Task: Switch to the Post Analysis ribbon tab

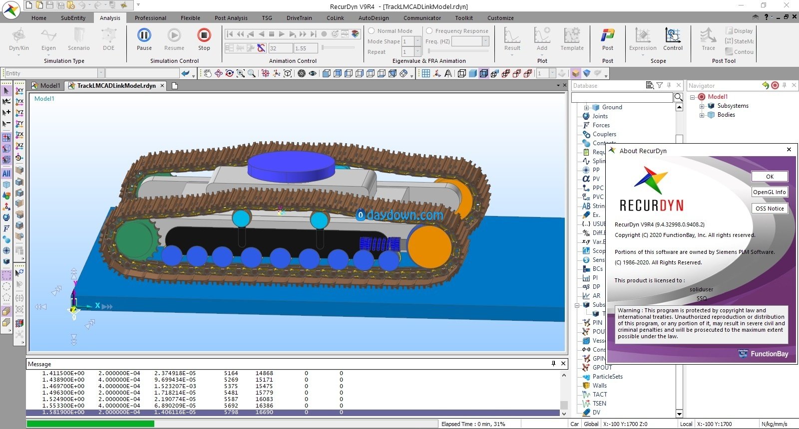Action: point(231,18)
